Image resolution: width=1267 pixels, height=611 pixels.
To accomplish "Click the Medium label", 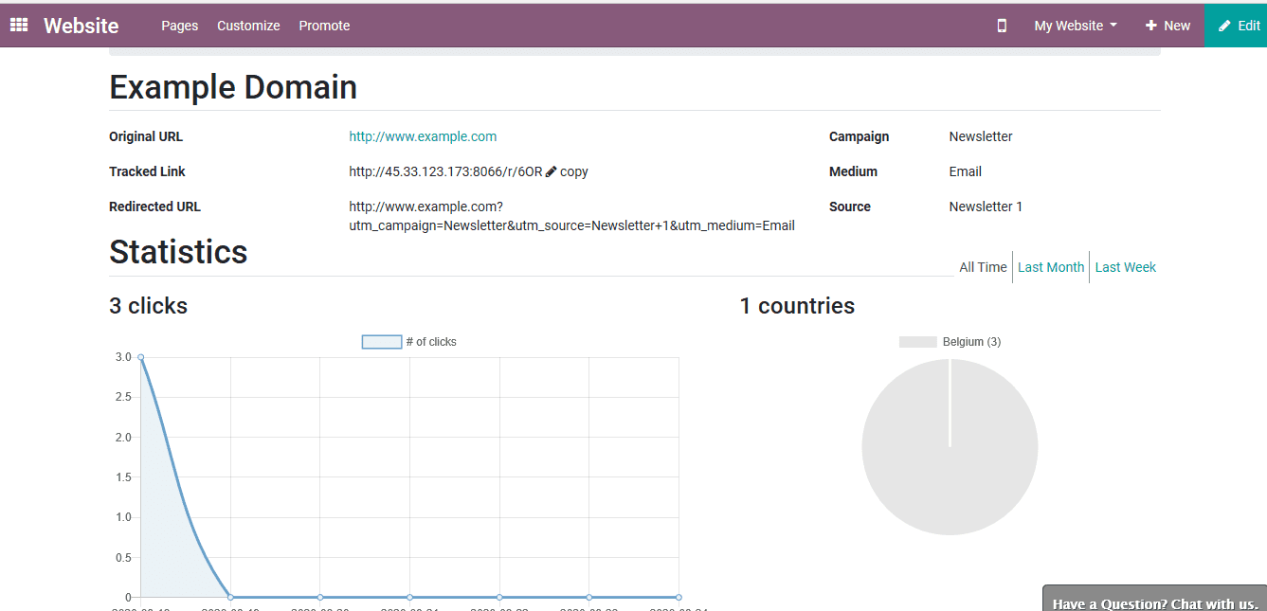I will tap(853, 171).
